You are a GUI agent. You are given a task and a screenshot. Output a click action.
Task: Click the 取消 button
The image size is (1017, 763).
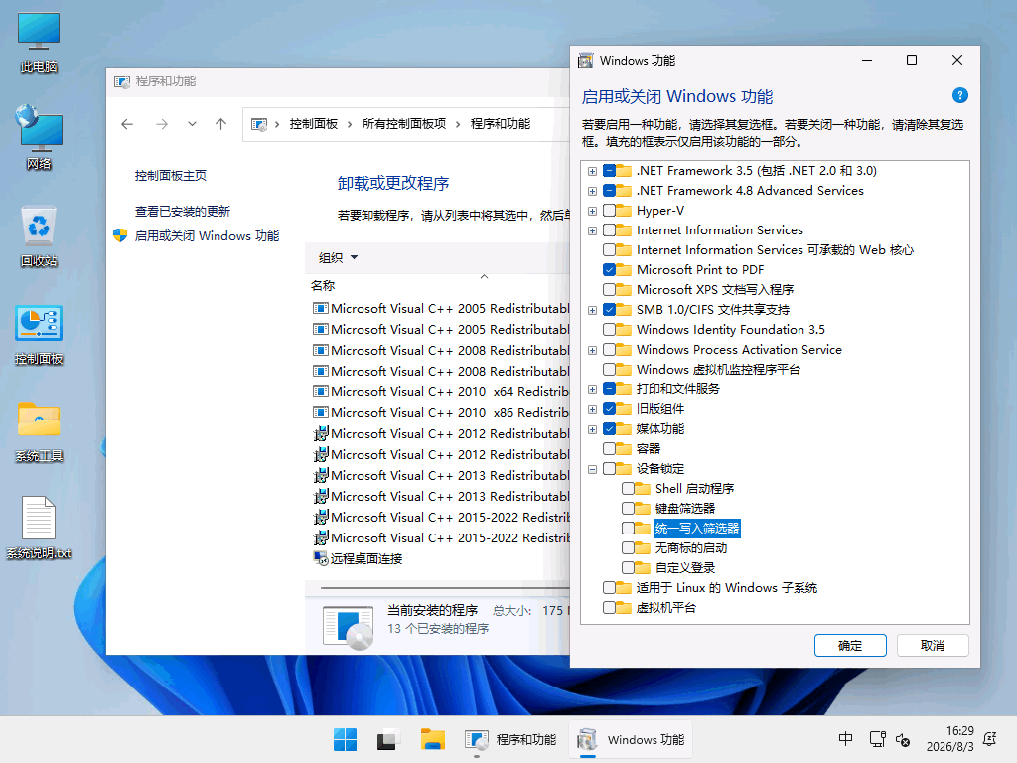[933, 646]
